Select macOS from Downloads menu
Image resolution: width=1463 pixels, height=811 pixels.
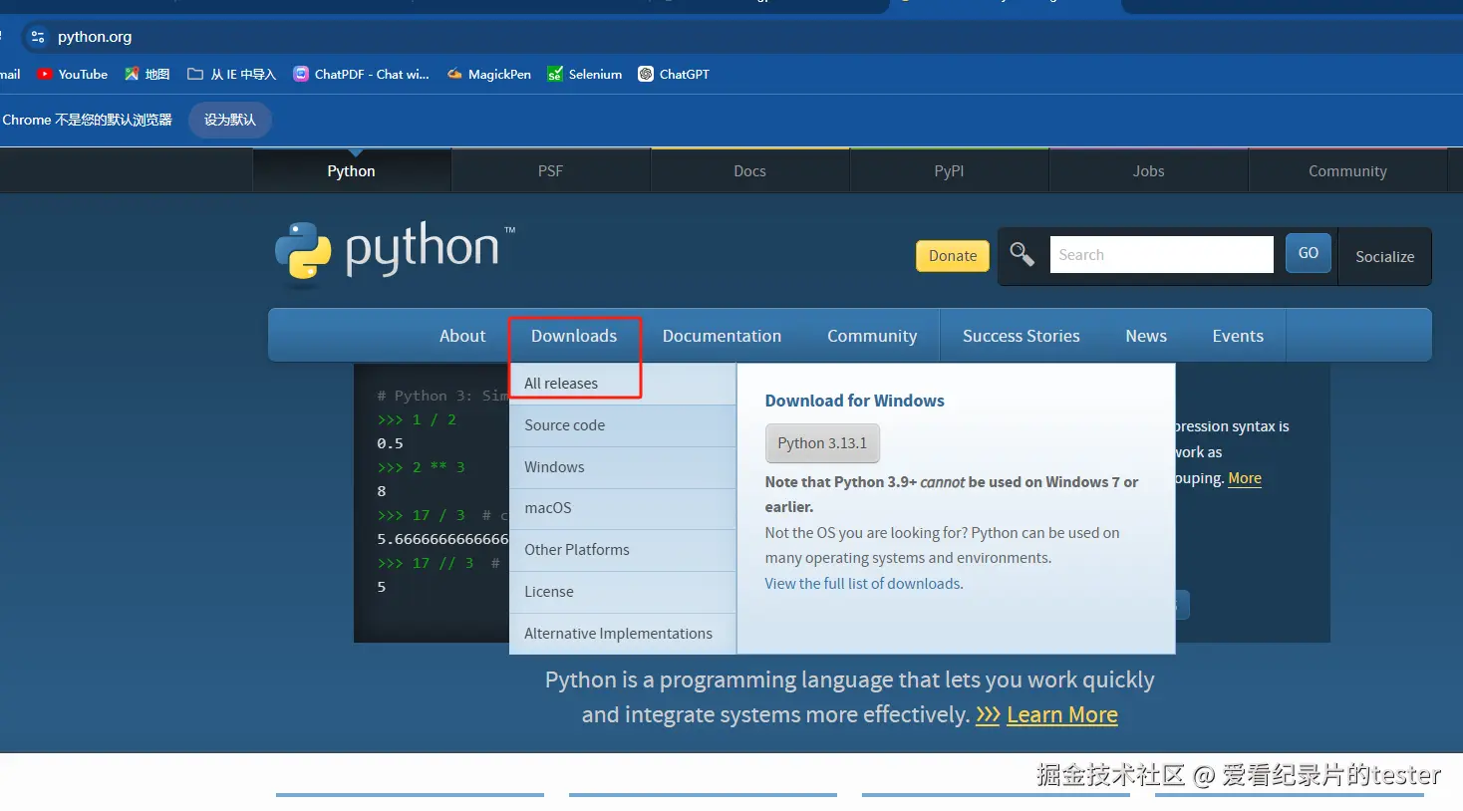(623, 508)
